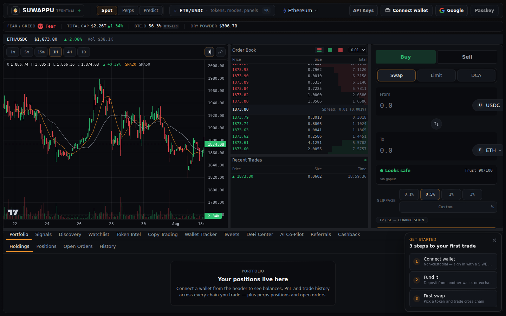Open the Copy Trading tab
506x316 pixels.
(163, 235)
